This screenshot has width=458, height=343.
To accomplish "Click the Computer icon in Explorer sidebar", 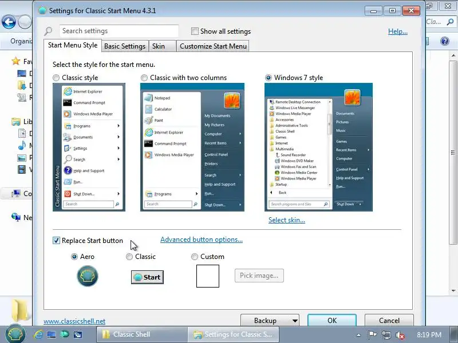I will 16,193.
